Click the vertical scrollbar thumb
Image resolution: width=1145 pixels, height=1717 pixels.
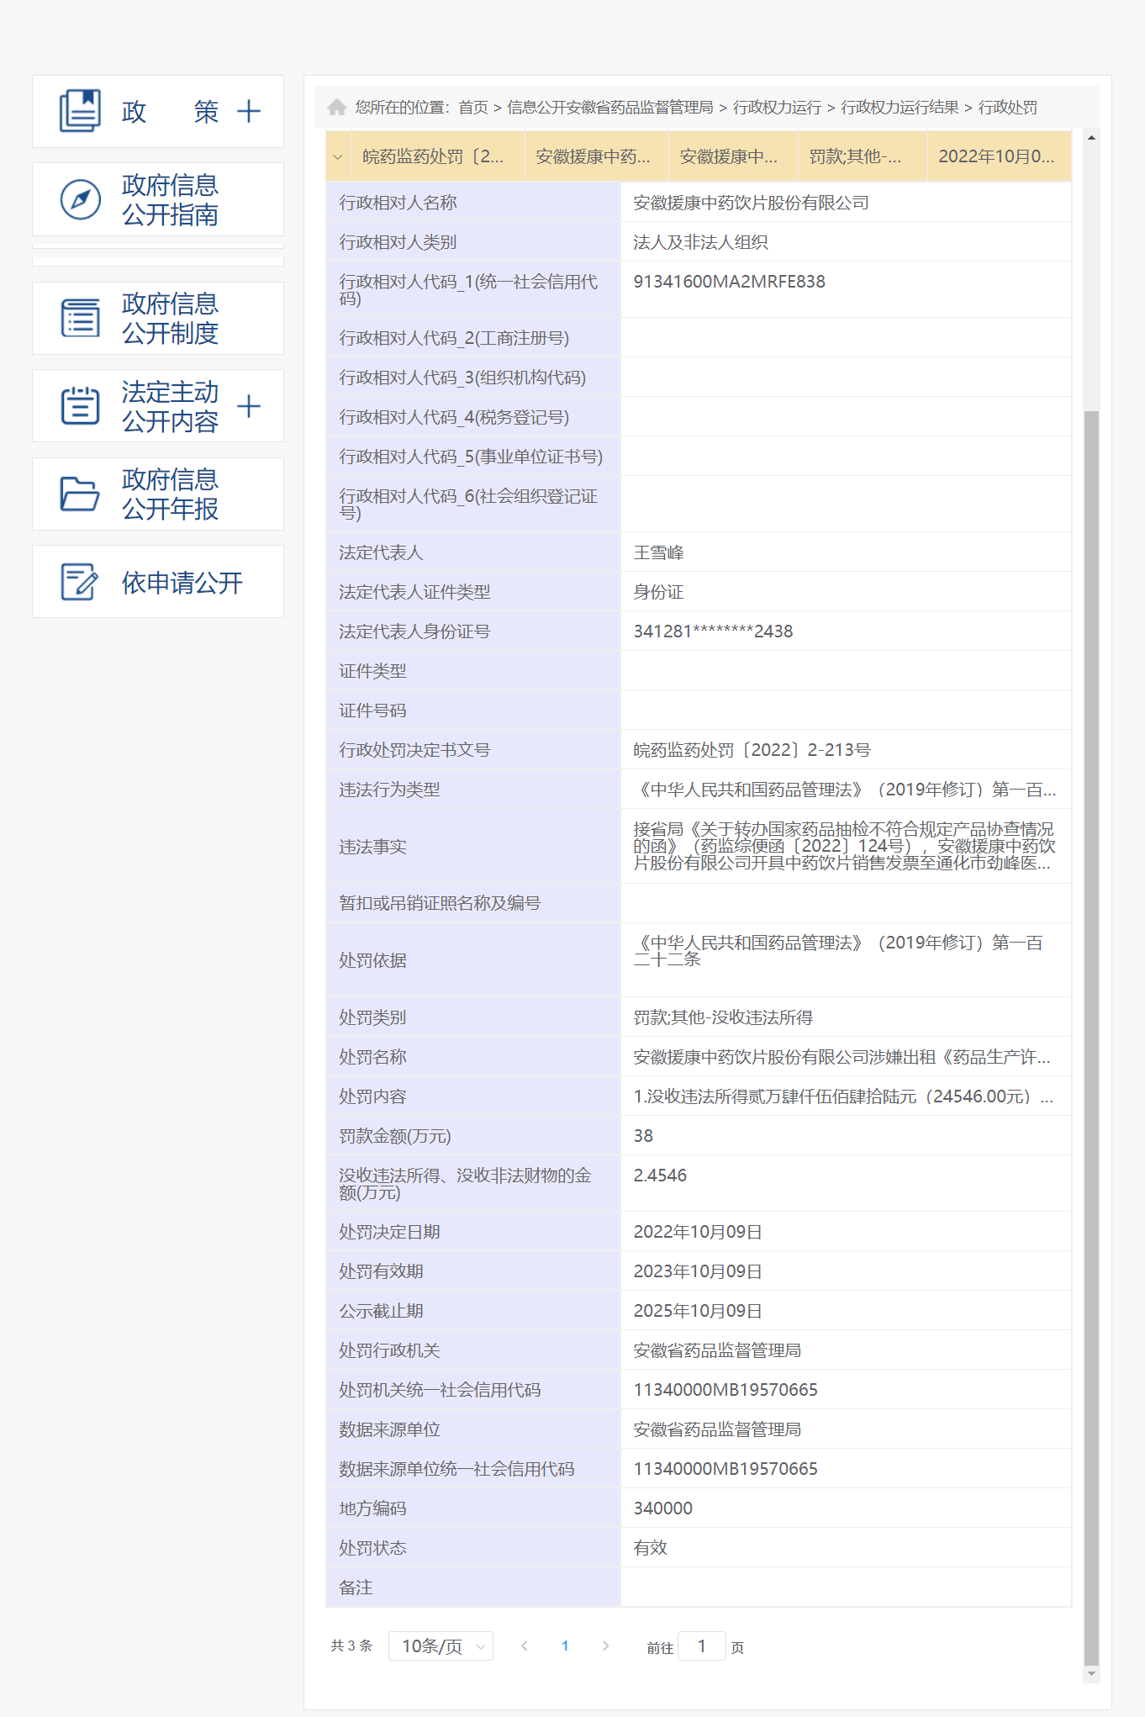1091,1038
